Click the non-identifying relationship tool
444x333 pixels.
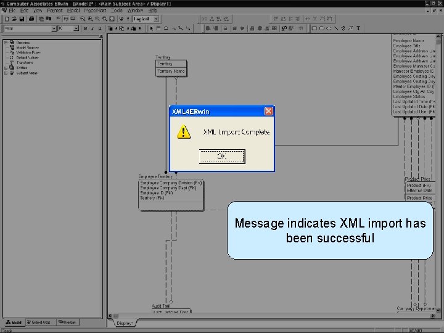pos(188,28)
